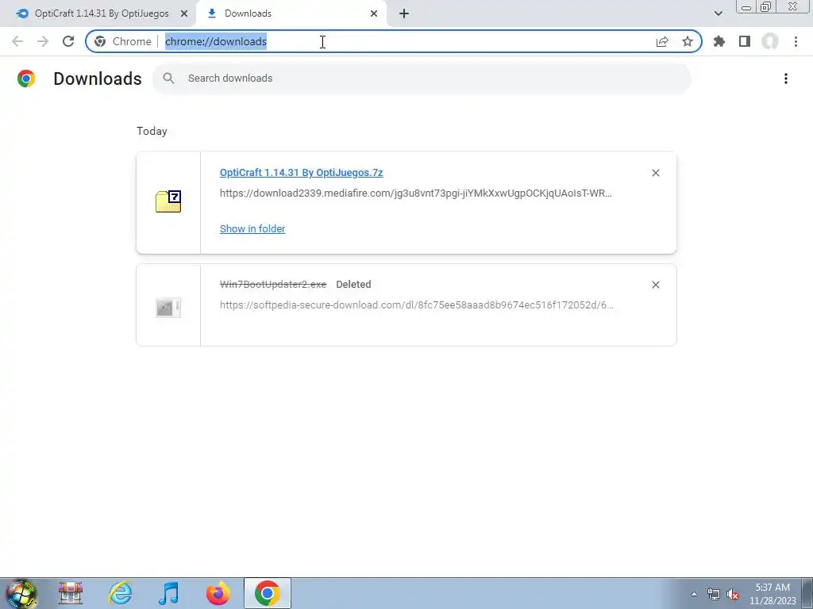Image resolution: width=813 pixels, height=609 pixels.
Task: Click the magnifier icon in search downloads
Action: (168, 79)
